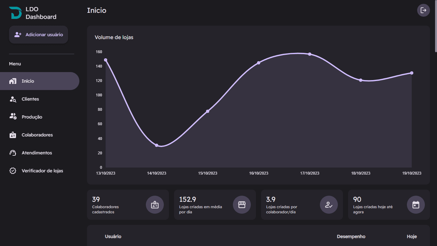Click the Verificador de lojas badge icon
Viewport: 437px width, 246px height.
[13, 171]
